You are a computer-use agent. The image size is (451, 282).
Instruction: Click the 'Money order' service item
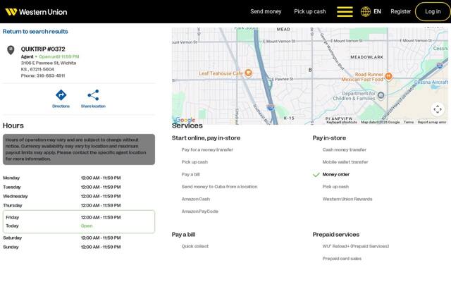(336, 174)
